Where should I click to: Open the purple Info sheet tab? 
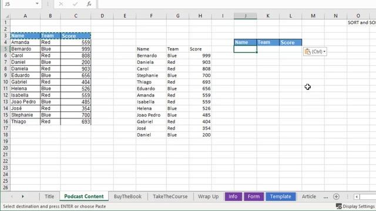click(x=233, y=196)
